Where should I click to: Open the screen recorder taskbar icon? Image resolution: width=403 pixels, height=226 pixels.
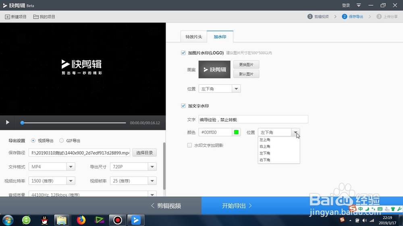click(118, 220)
